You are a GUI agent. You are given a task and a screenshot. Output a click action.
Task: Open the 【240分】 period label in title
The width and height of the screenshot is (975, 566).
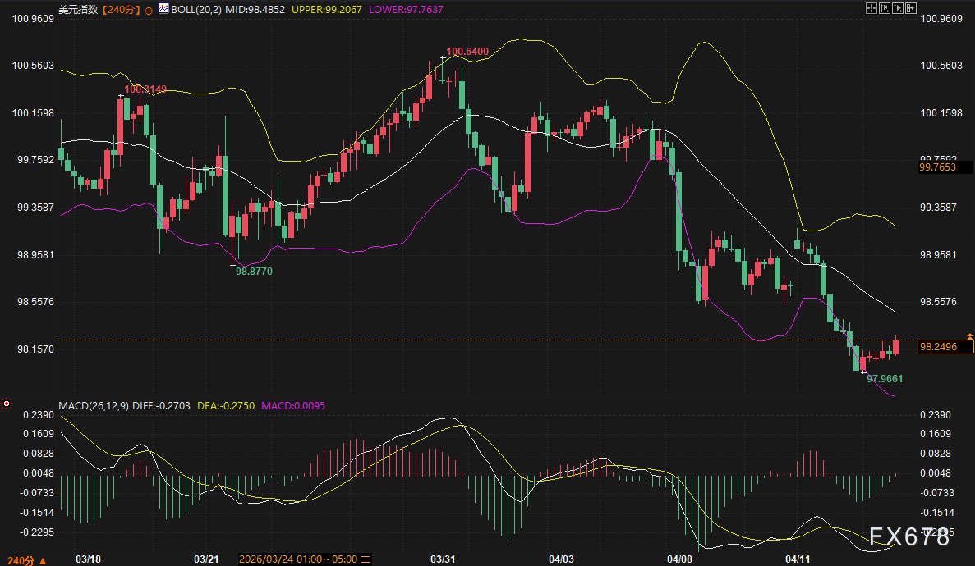click(x=122, y=8)
